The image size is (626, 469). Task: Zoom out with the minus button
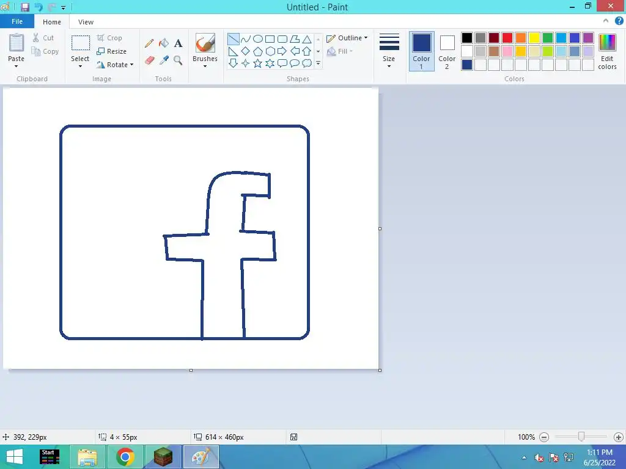[x=543, y=437]
